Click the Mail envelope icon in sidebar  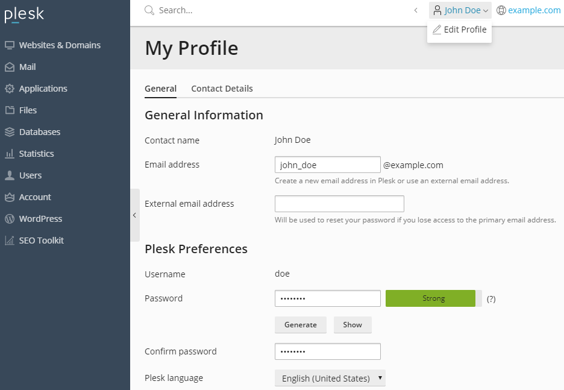pyautogui.click(x=10, y=67)
